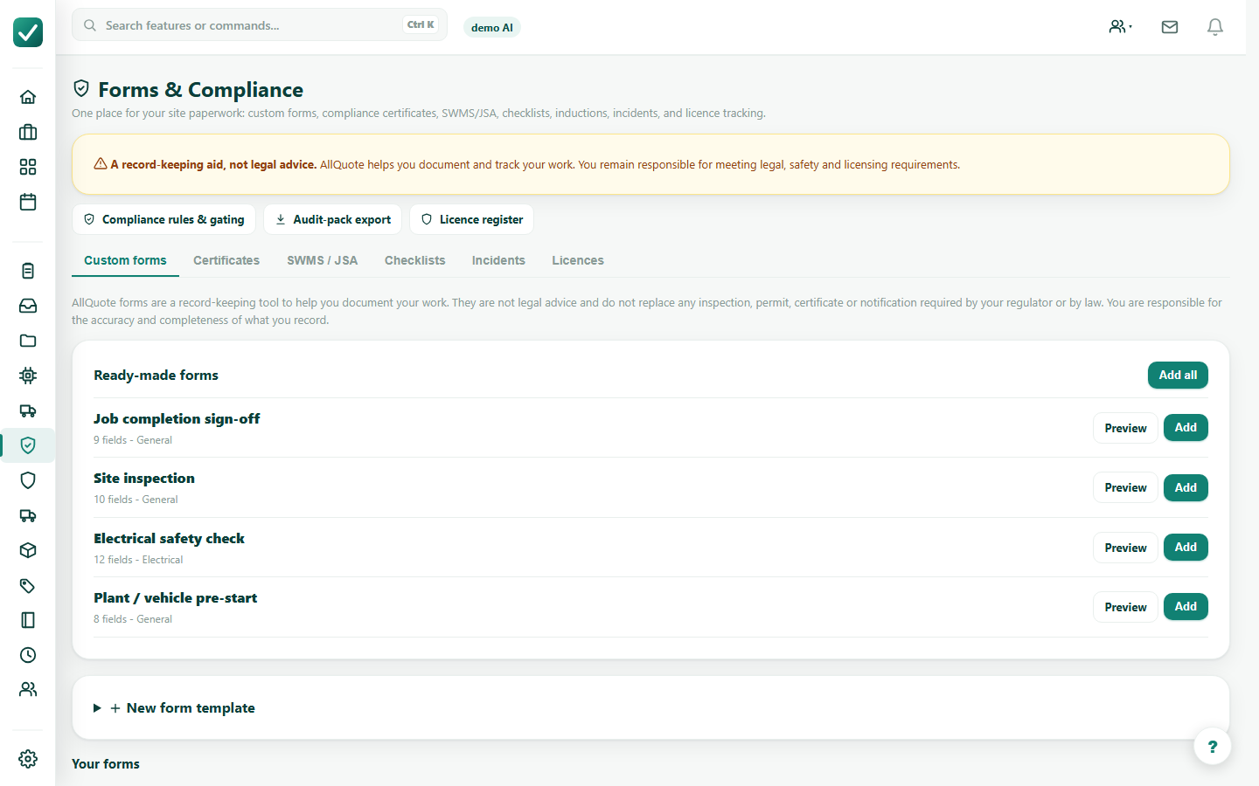Screen dimensions: 1259x786
Task: Open the people icon in sidebar
Action: click(x=28, y=689)
